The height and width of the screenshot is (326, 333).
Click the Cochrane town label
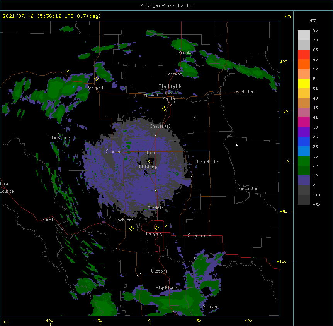click(124, 220)
